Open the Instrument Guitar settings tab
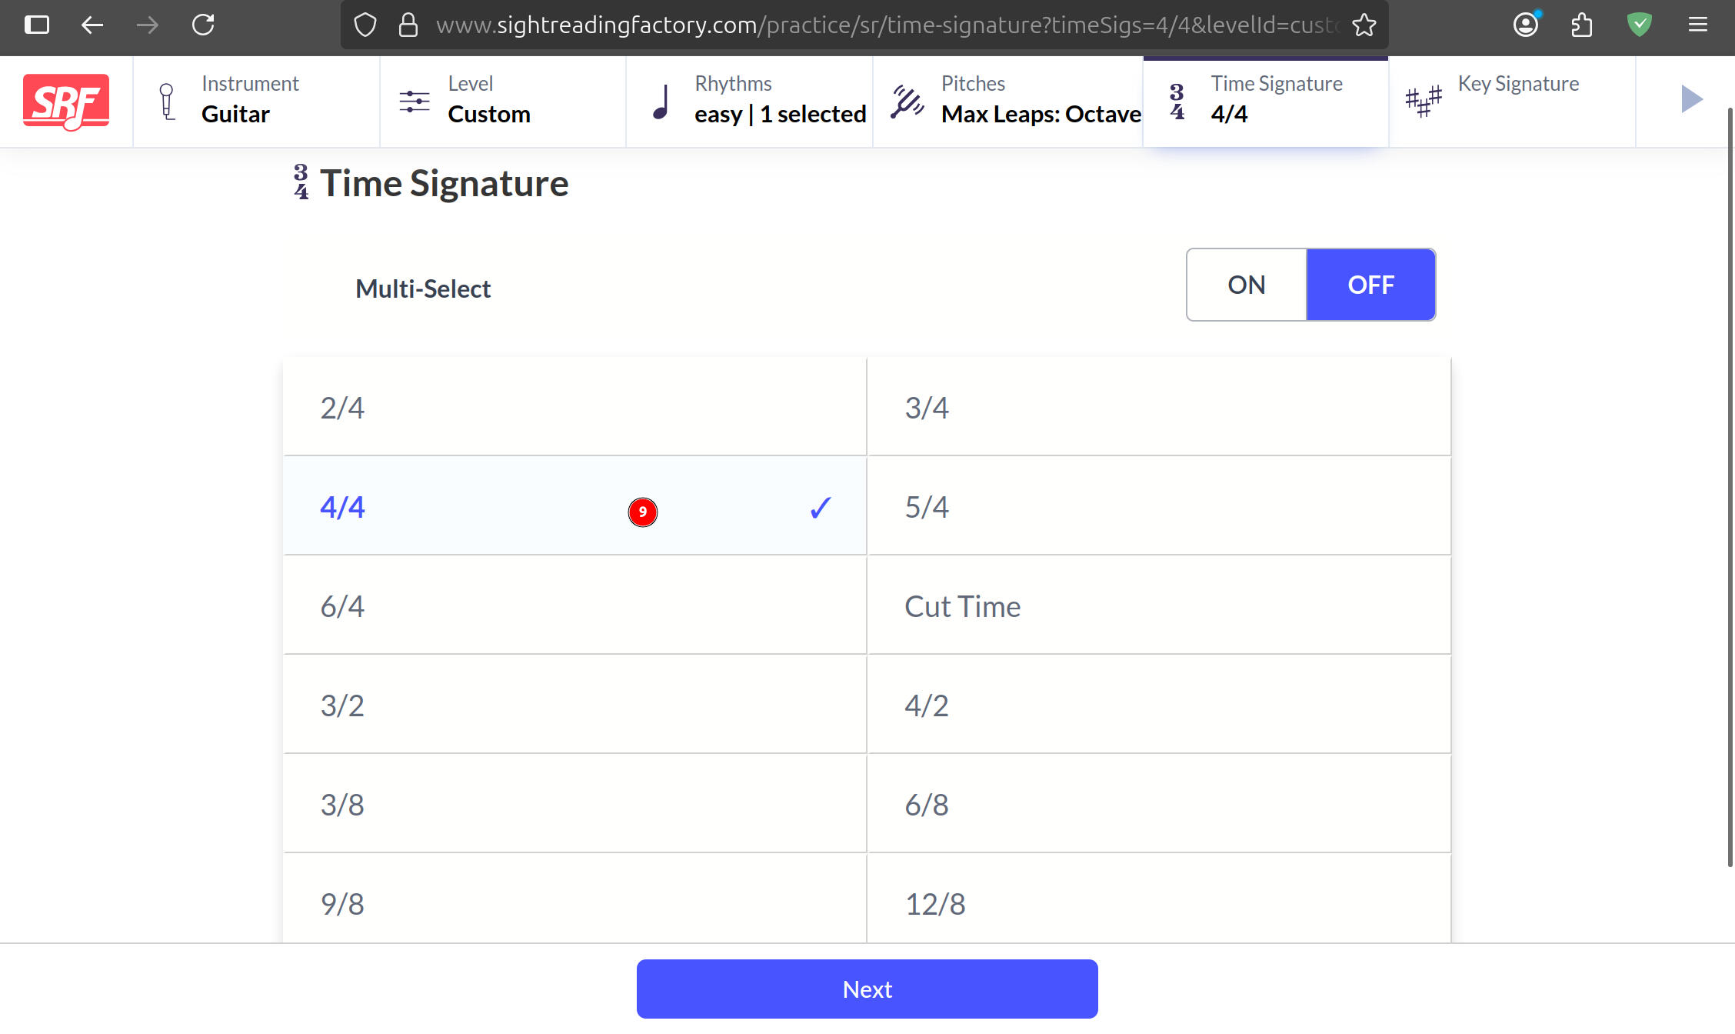Screen dimensions: 1735x1034 pyautogui.click(x=256, y=101)
